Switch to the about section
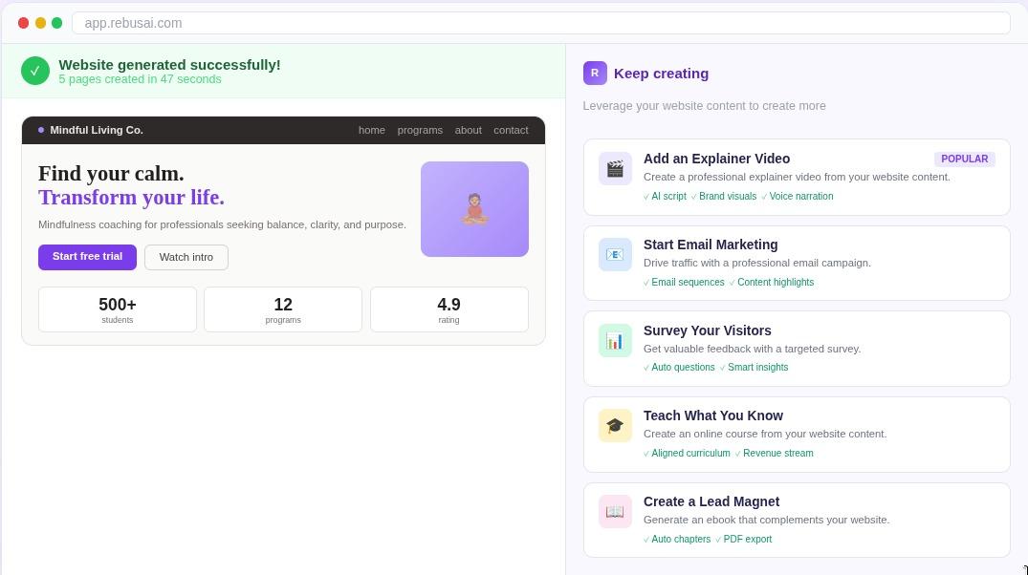The height and width of the screenshot is (575, 1028). [x=468, y=130]
